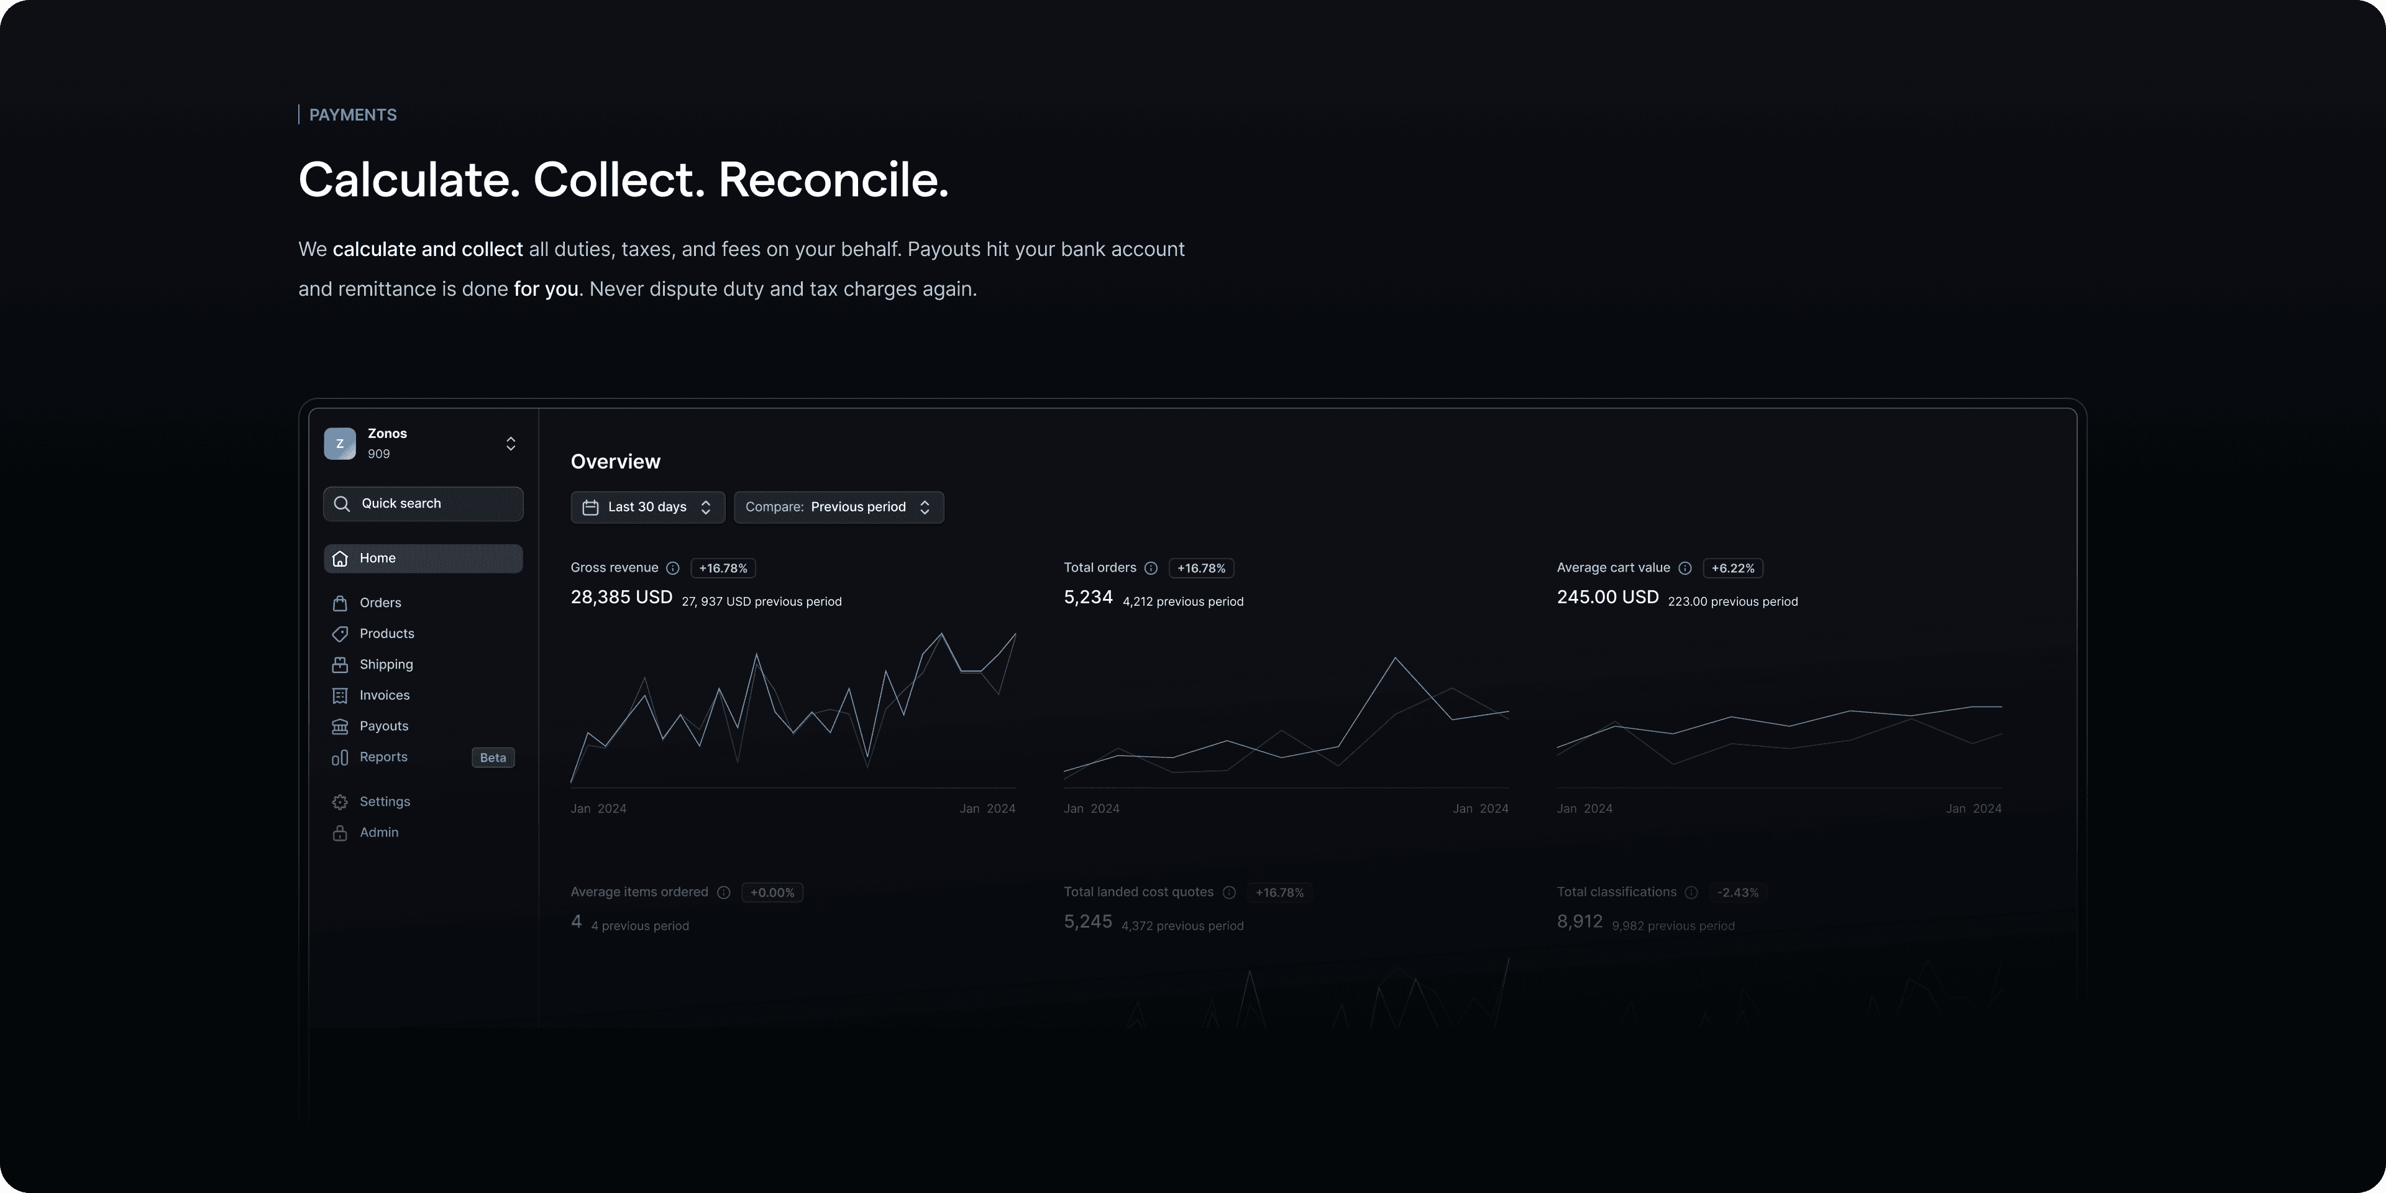
Task: Click the Average cart value info icon
Action: click(1685, 569)
